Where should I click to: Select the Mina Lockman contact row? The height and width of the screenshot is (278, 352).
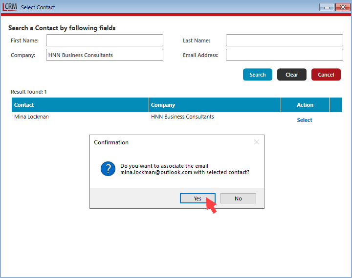[x=31, y=117]
